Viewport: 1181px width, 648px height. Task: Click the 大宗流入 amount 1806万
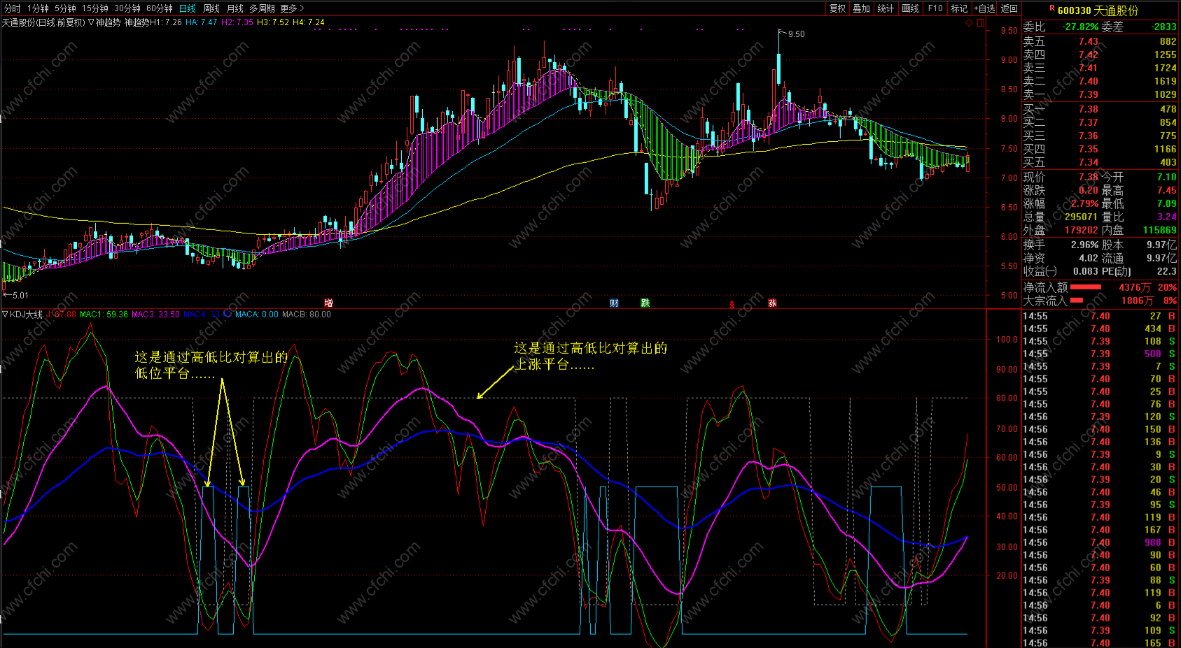point(1137,301)
